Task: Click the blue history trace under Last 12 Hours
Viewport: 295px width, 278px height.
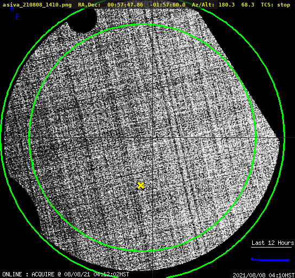Action: 270,260
